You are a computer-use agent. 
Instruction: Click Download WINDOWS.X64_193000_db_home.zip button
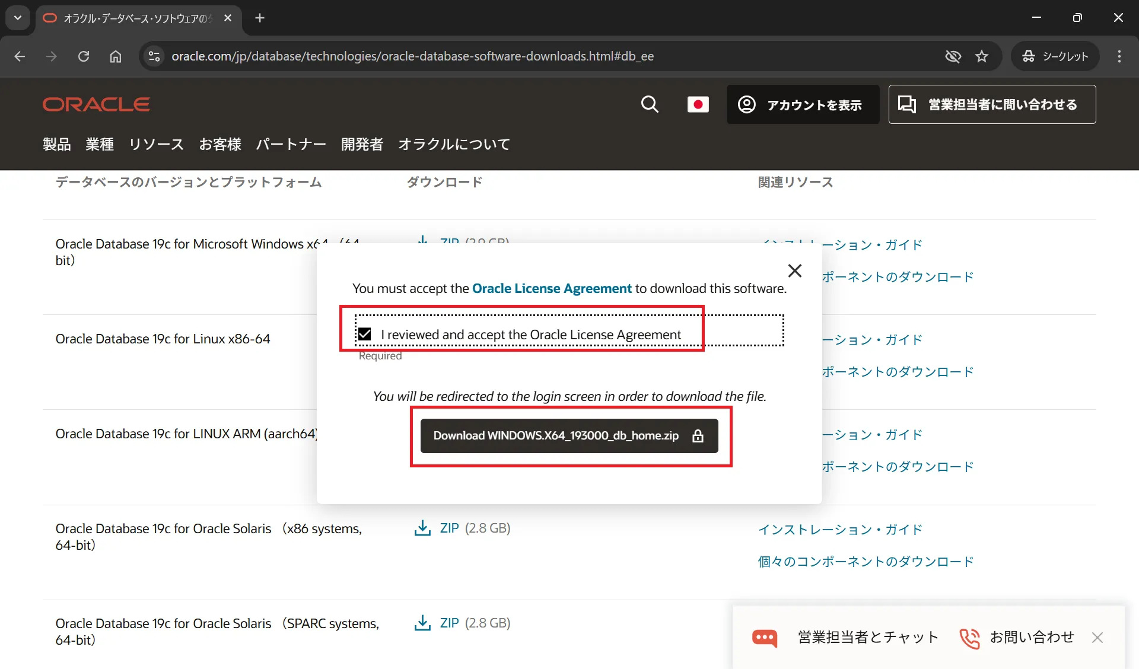569,436
